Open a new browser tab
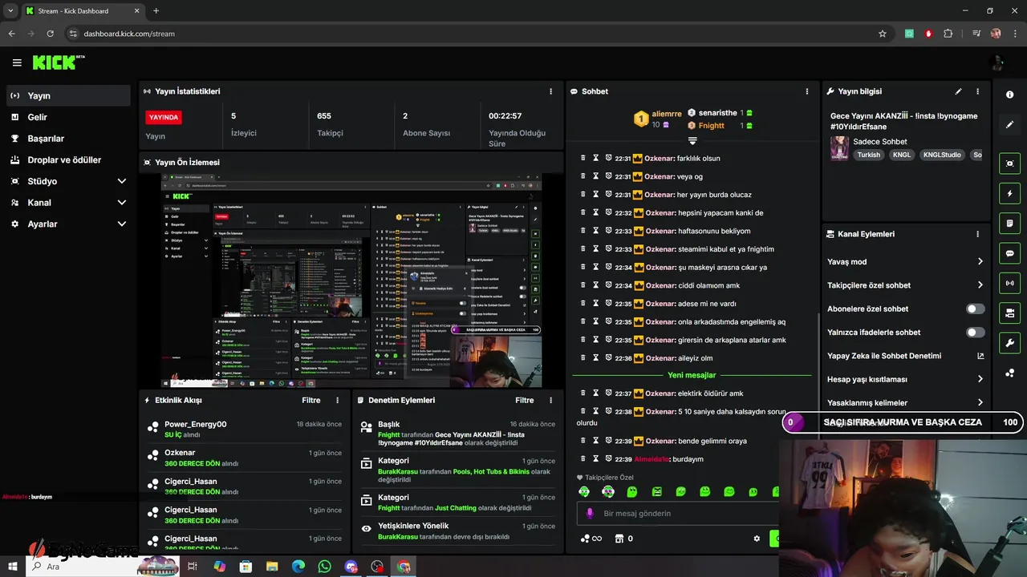 tap(156, 10)
